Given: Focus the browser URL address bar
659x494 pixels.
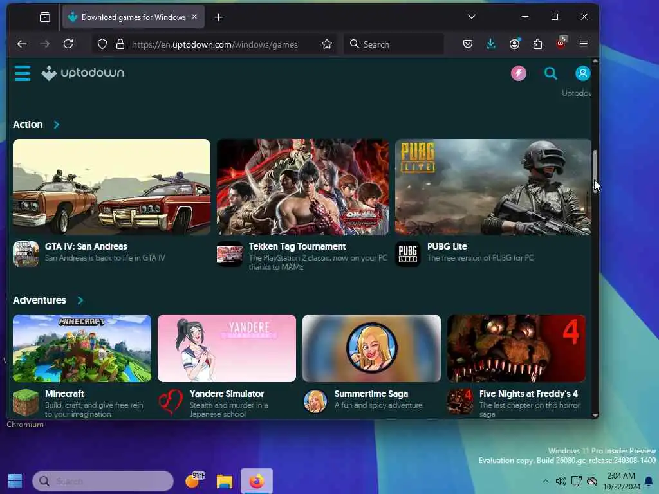Looking at the screenshot, I should [x=214, y=44].
